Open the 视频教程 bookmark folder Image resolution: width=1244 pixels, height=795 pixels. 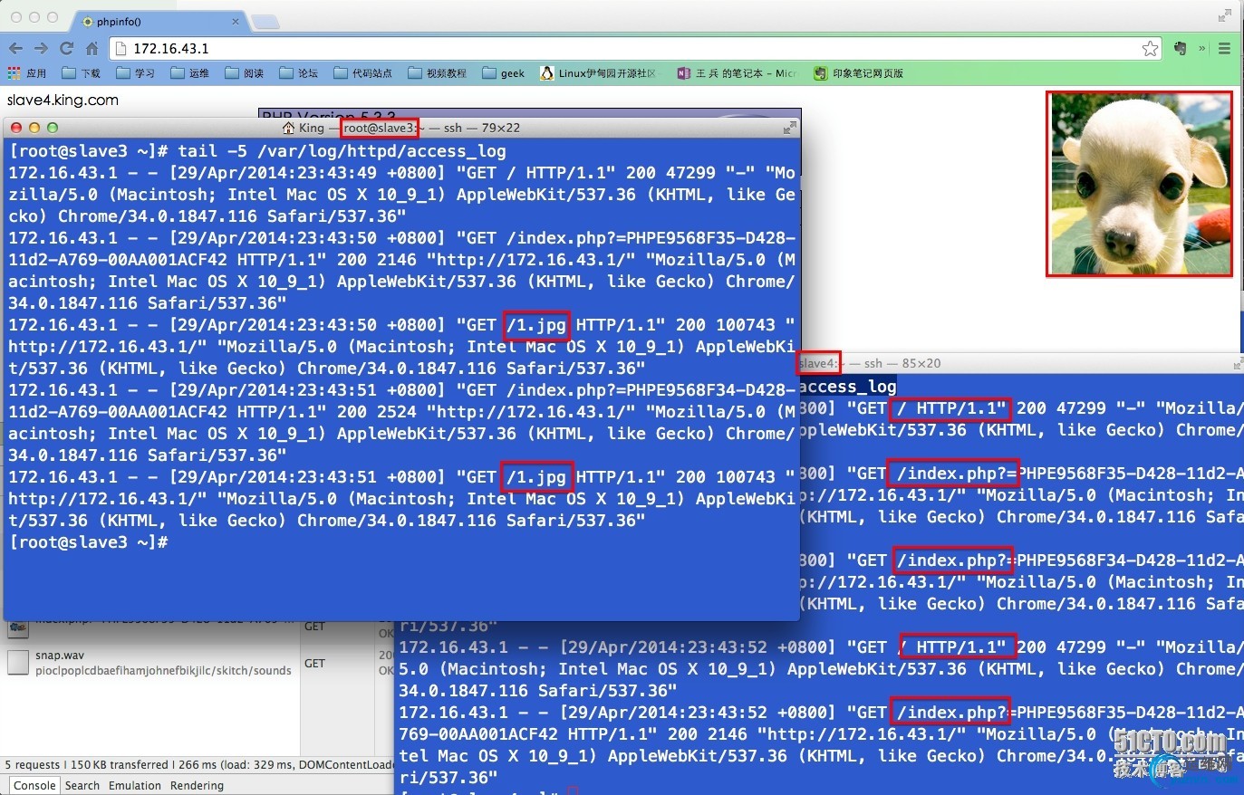438,73
